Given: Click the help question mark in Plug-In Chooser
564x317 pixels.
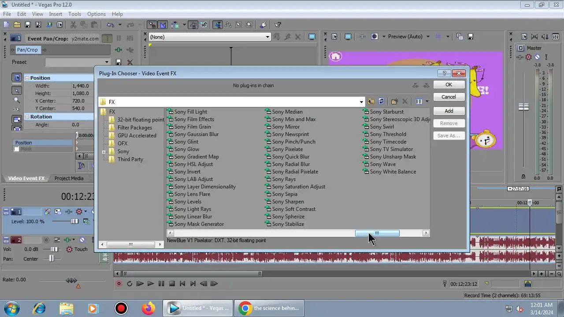Looking at the screenshot, I should pos(444,74).
